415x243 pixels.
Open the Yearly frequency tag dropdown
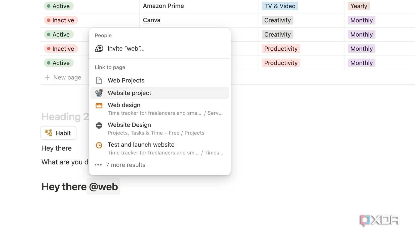(x=358, y=6)
